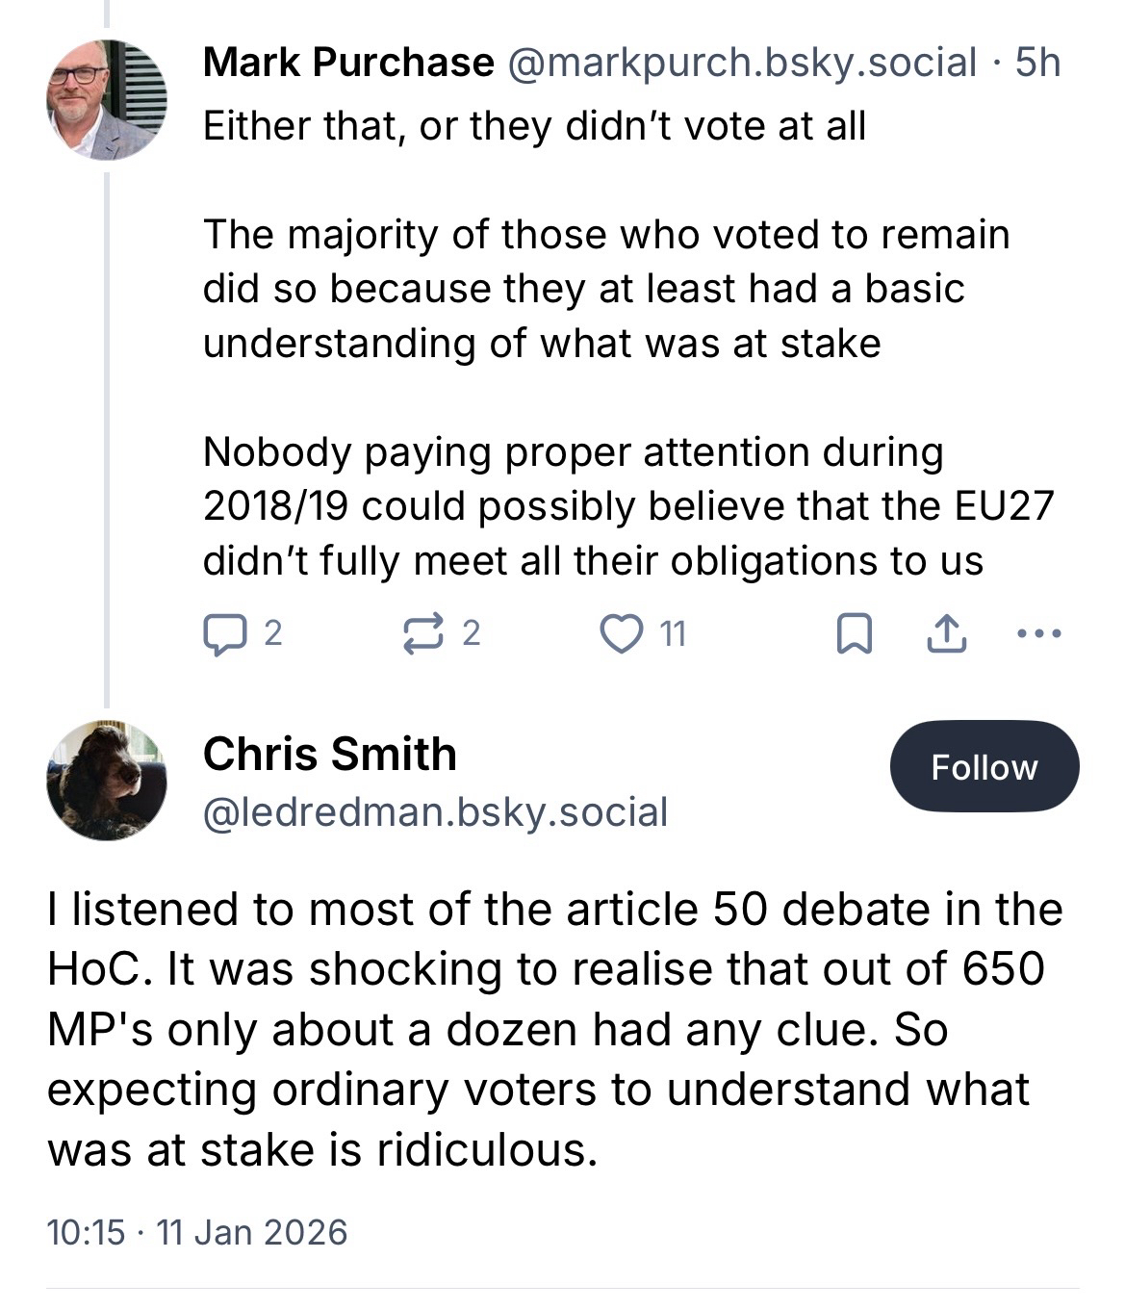Like Mark Purchase's post with the heart

620,634
